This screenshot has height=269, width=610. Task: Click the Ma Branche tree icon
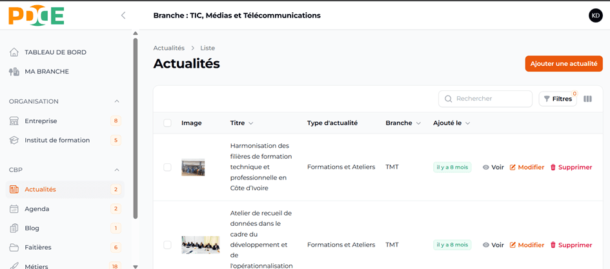coord(14,72)
